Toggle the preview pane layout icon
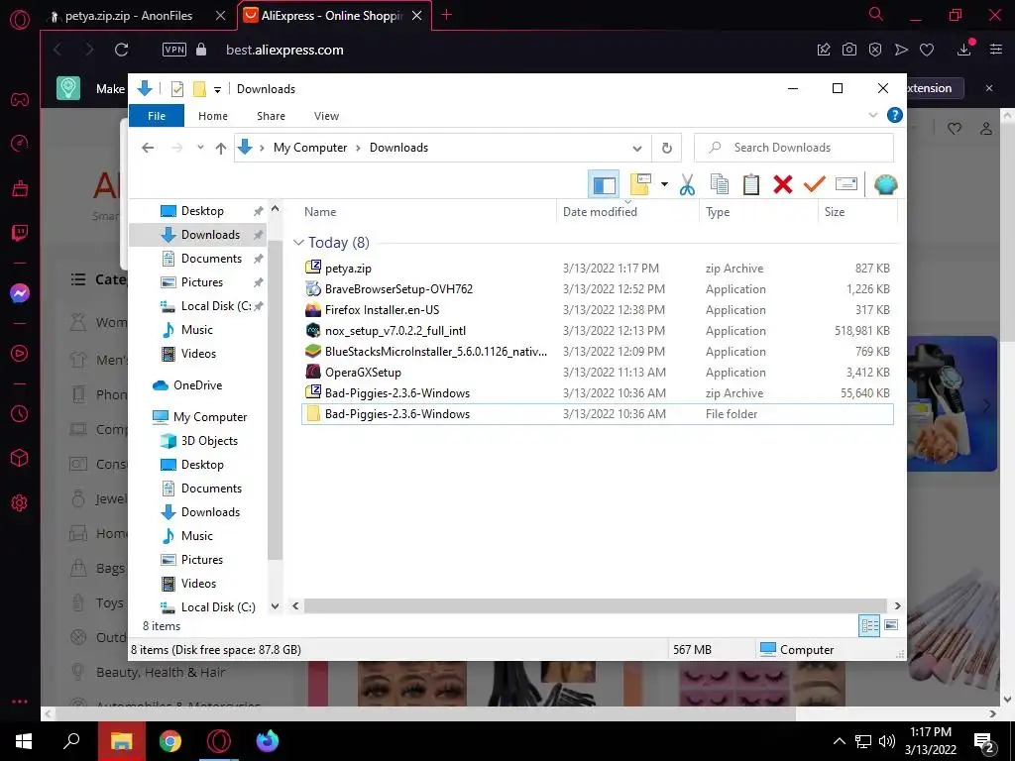The height and width of the screenshot is (761, 1015). click(x=604, y=185)
